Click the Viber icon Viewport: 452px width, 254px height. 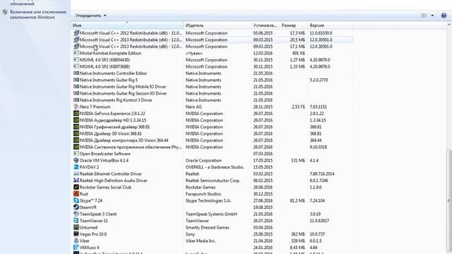click(x=76, y=241)
